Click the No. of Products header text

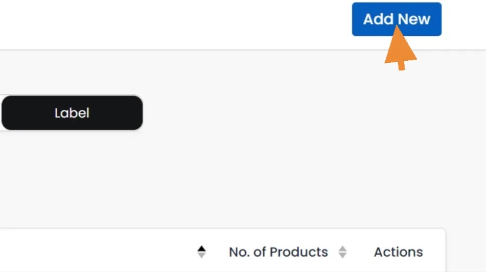[279, 252]
